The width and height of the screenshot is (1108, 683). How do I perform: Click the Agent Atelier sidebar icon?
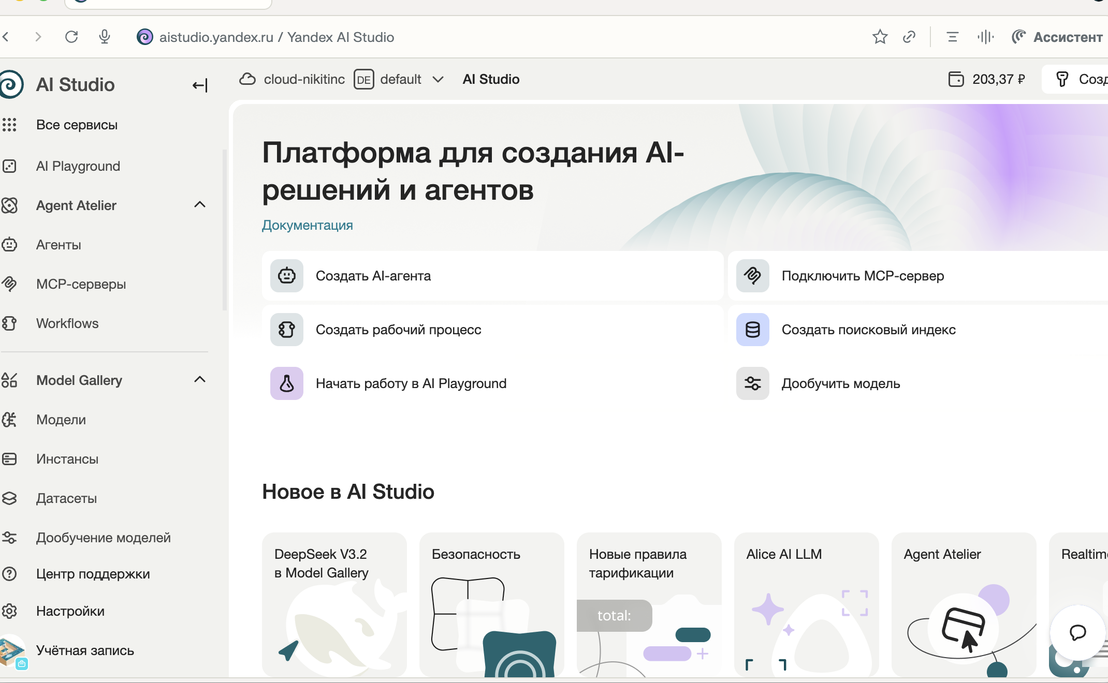tap(9, 205)
